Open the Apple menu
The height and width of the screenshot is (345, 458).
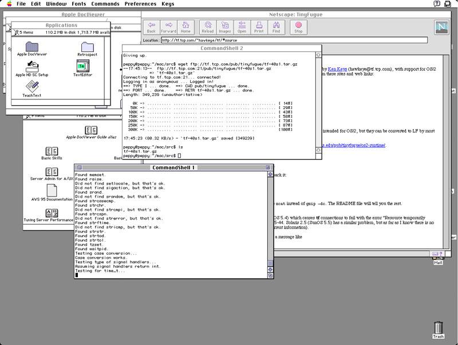click(9, 4)
